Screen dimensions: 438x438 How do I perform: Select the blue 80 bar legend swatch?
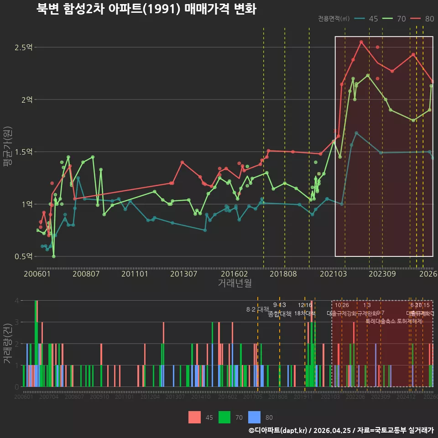[254, 417]
